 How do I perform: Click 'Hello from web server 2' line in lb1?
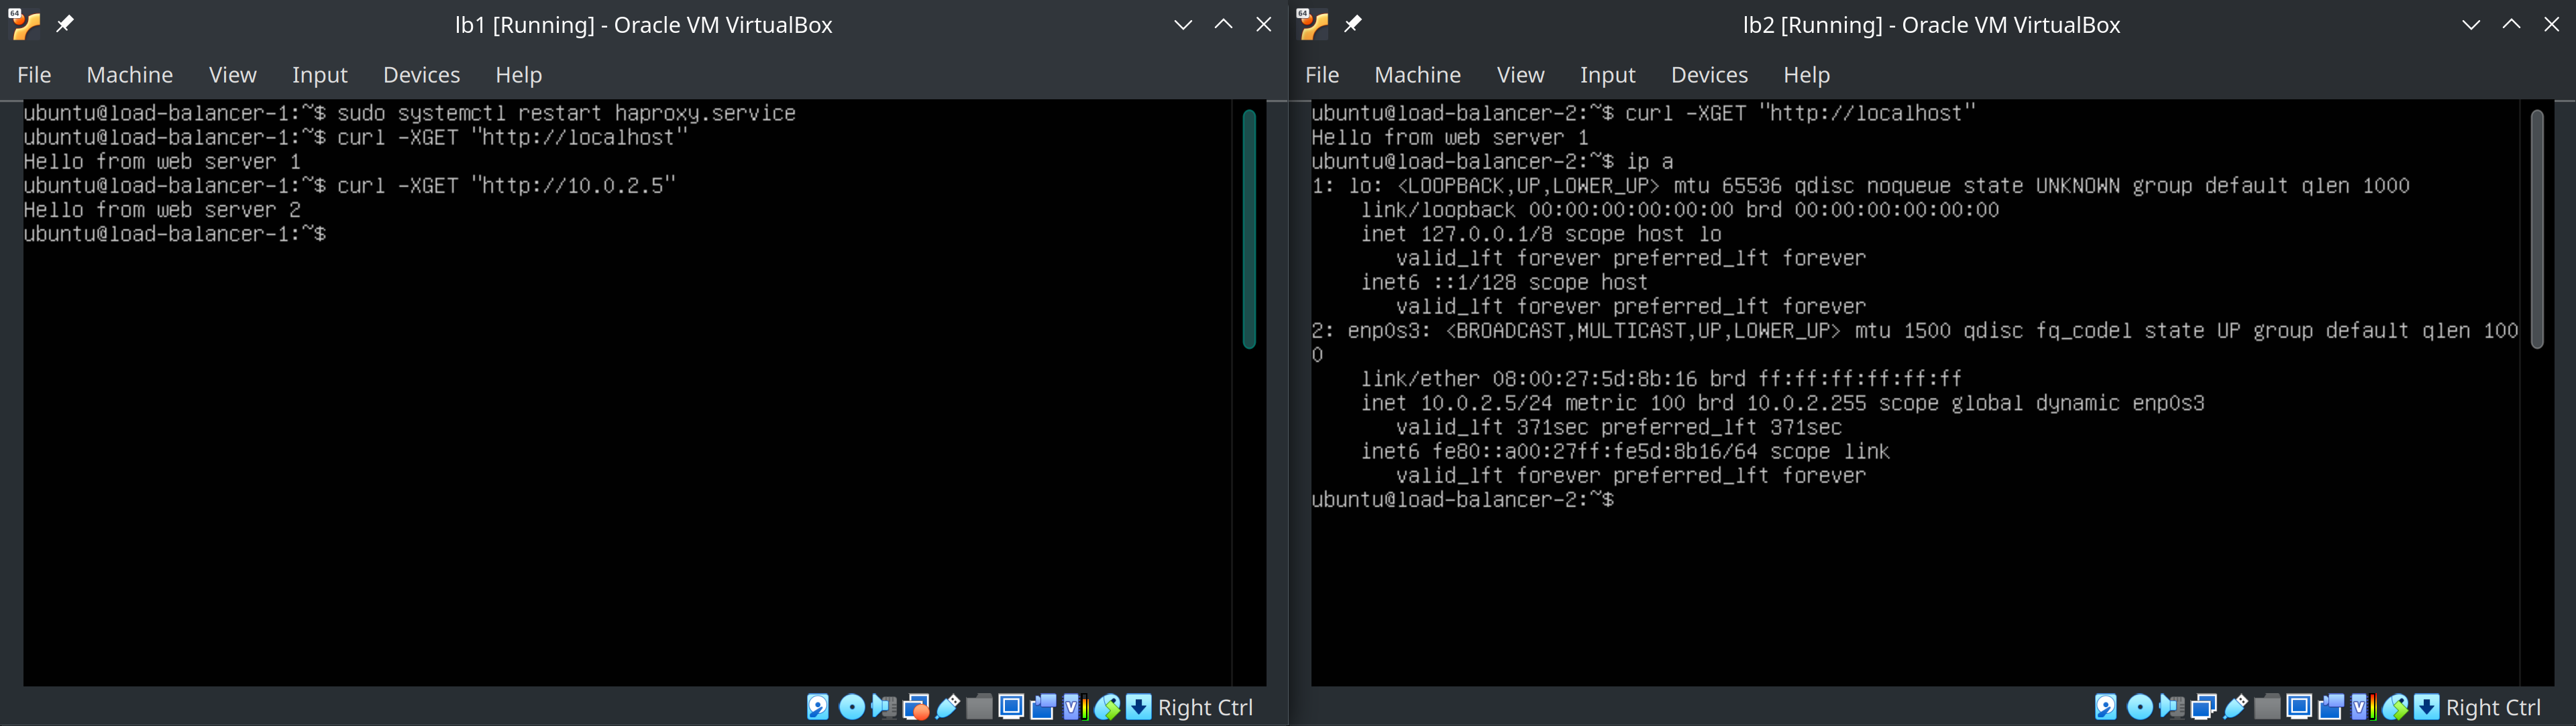(162, 210)
